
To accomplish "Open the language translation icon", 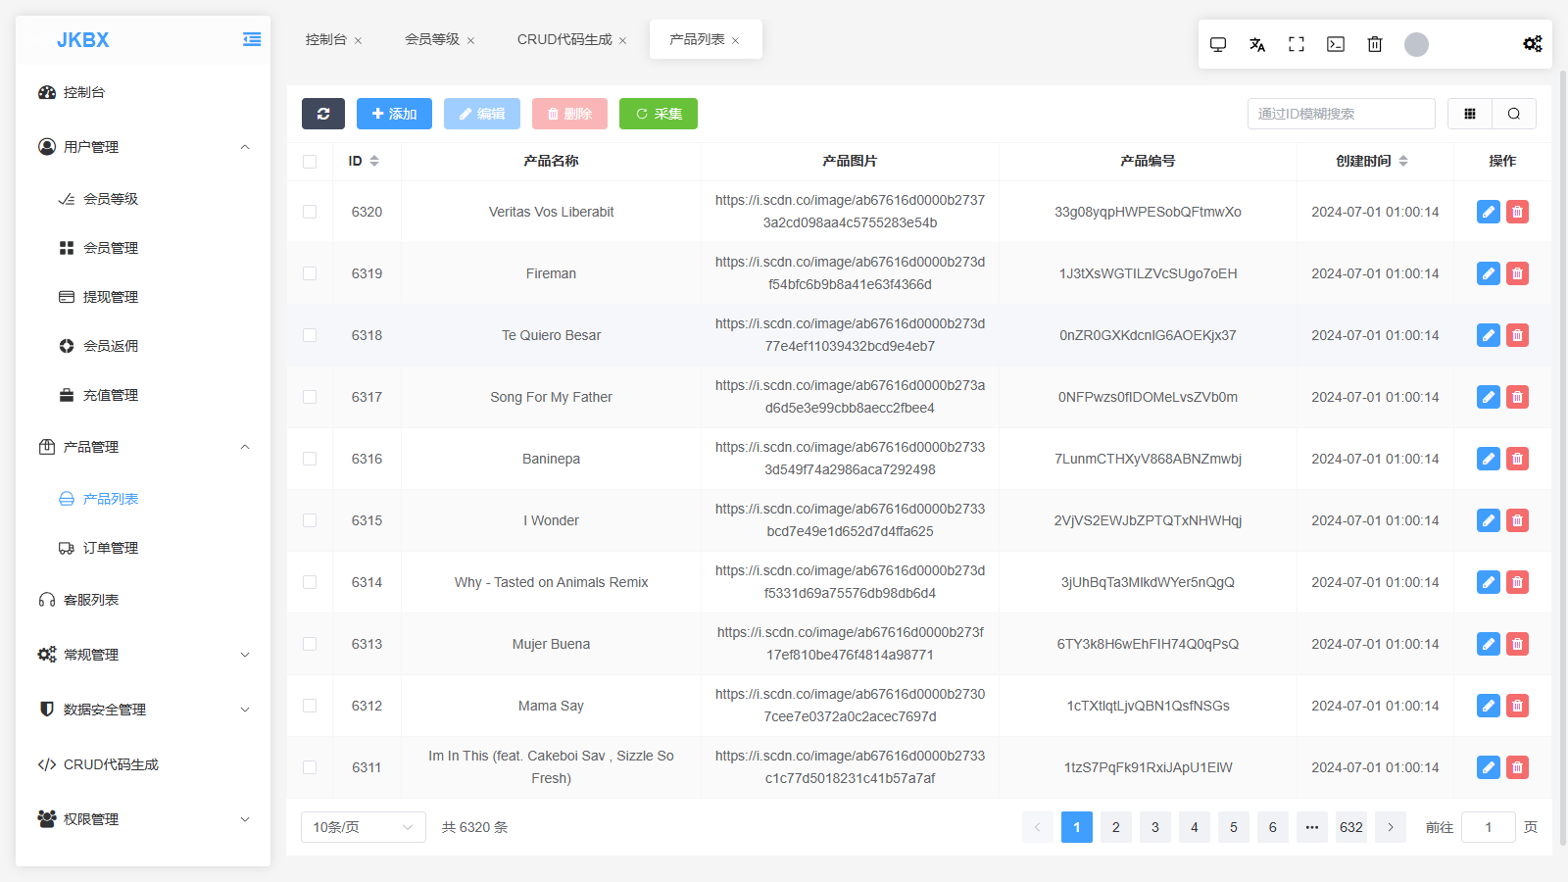I will pyautogui.click(x=1257, y=44).
